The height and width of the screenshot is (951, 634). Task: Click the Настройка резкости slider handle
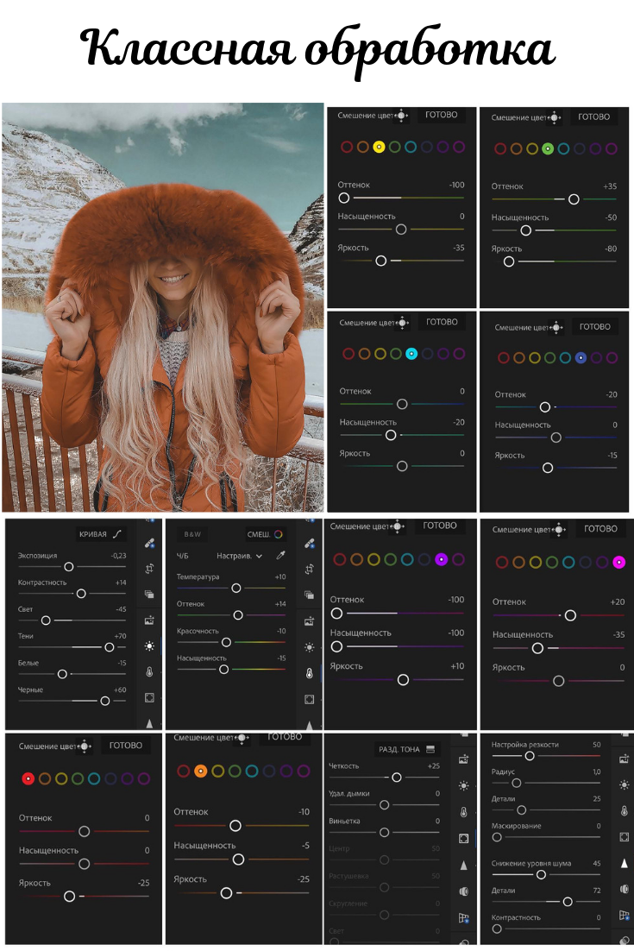(x=529, y=756)
